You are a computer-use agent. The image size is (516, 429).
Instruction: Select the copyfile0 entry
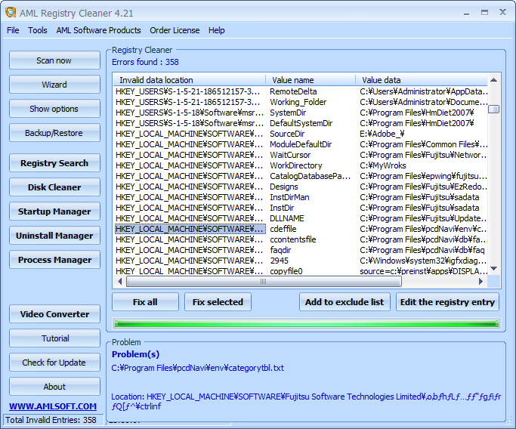301,271
